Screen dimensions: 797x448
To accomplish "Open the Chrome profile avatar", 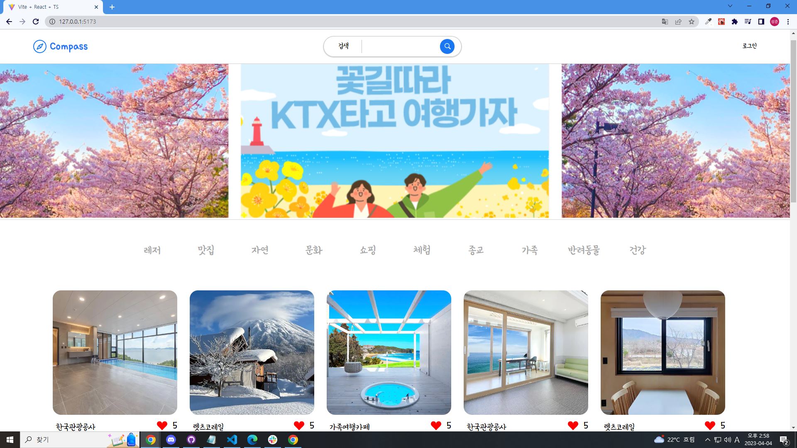I will 775,22.
